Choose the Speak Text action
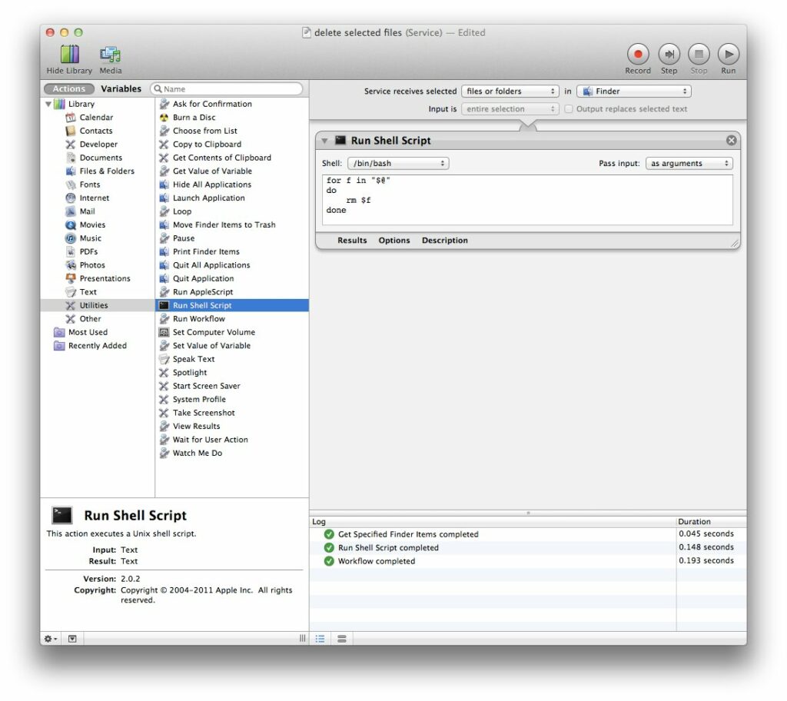This screenshot has height=701, width=787. pyautogui.click(x=194, y=358)
